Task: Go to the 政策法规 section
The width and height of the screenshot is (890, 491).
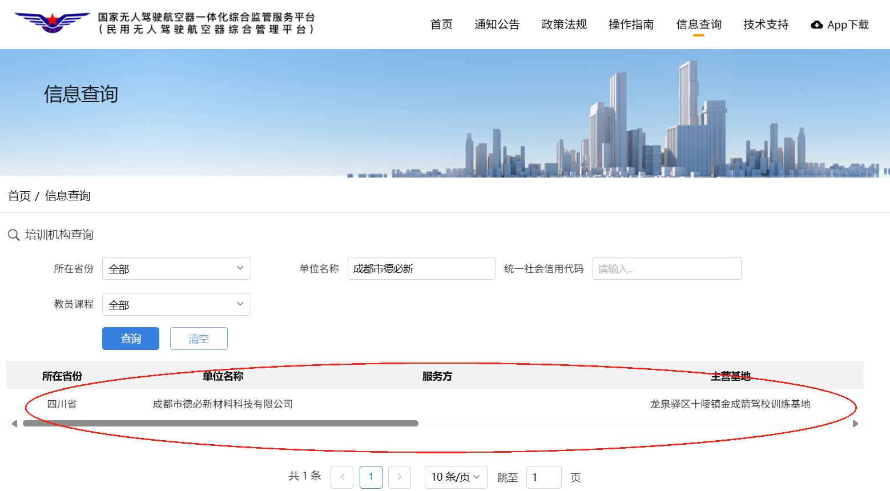Action: coord(564,25)
